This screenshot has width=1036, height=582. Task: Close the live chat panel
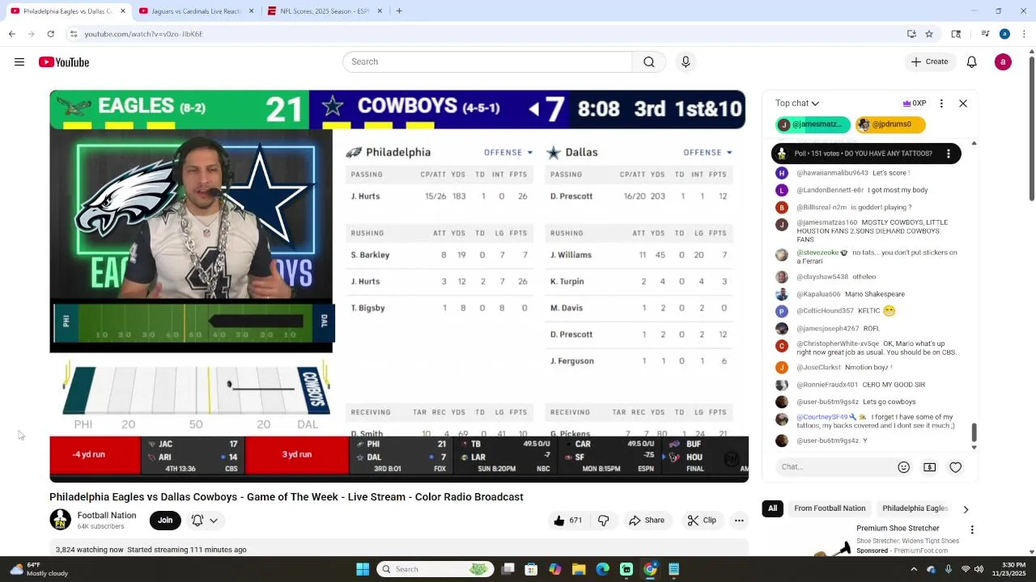point(963,103)
